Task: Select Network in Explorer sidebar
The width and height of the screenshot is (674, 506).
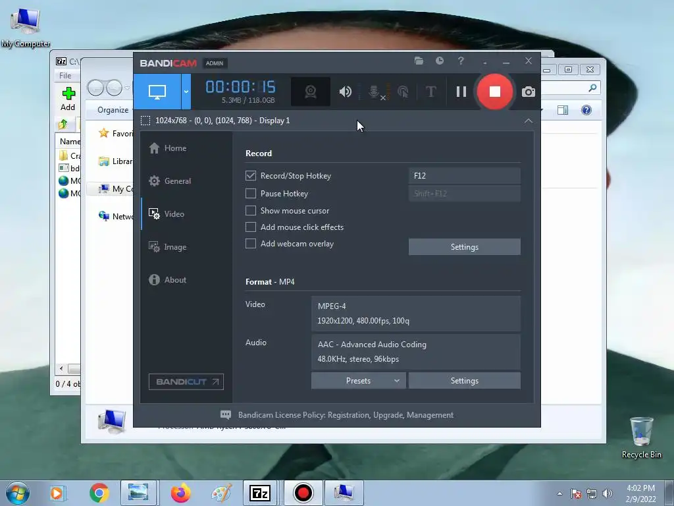Action: 116,216
